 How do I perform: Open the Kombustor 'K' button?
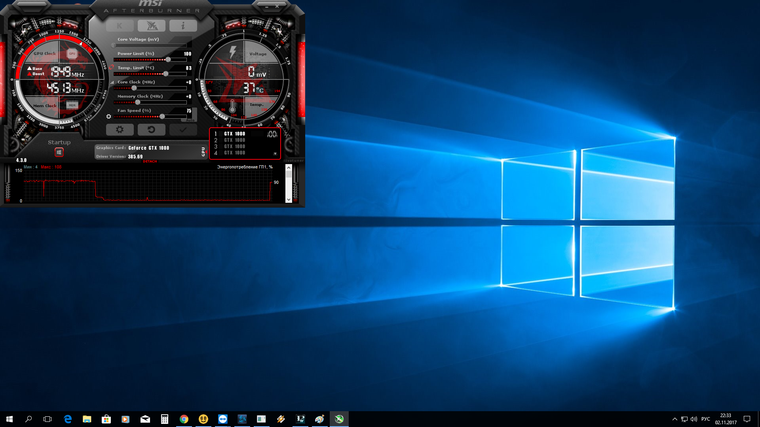click(120, 26)
